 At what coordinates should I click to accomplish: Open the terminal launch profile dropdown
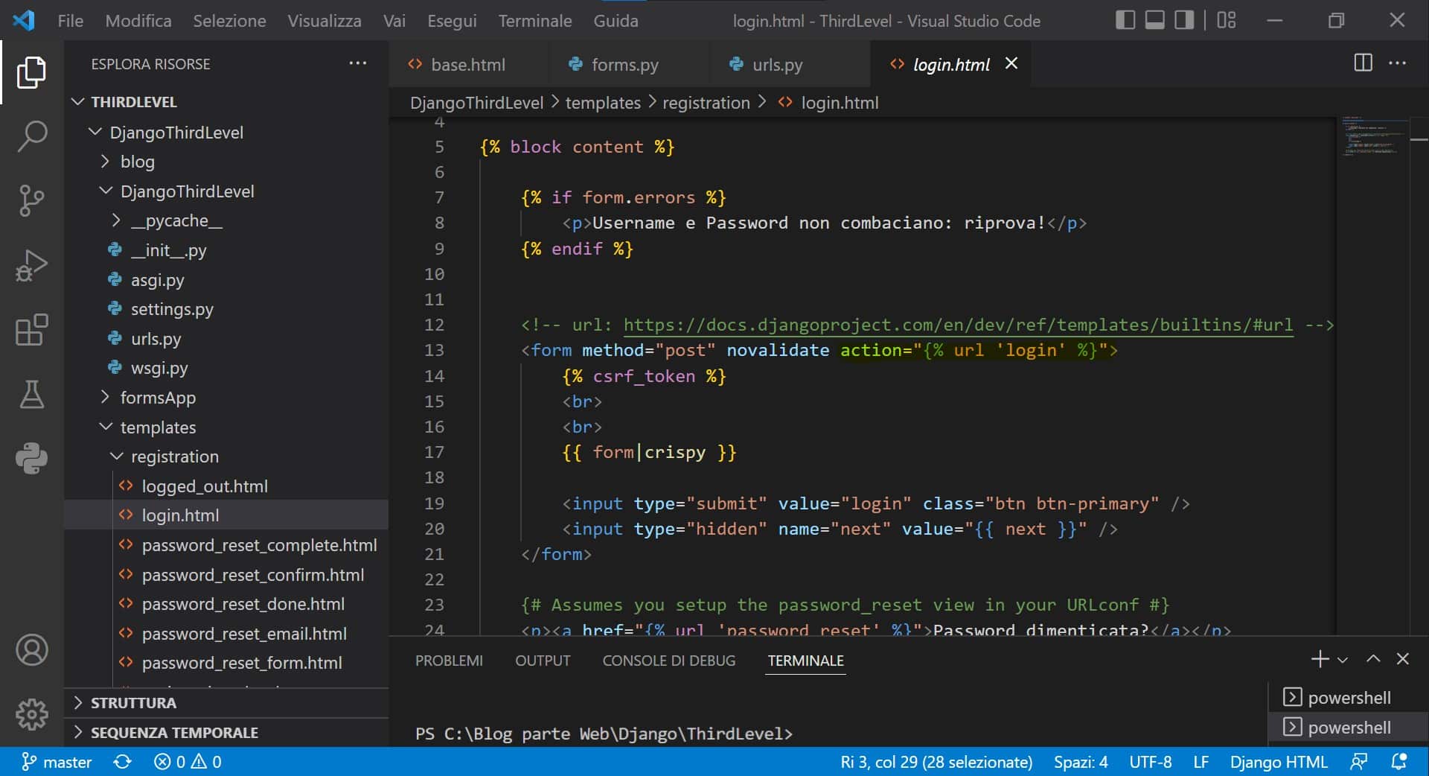point(1343,660)
